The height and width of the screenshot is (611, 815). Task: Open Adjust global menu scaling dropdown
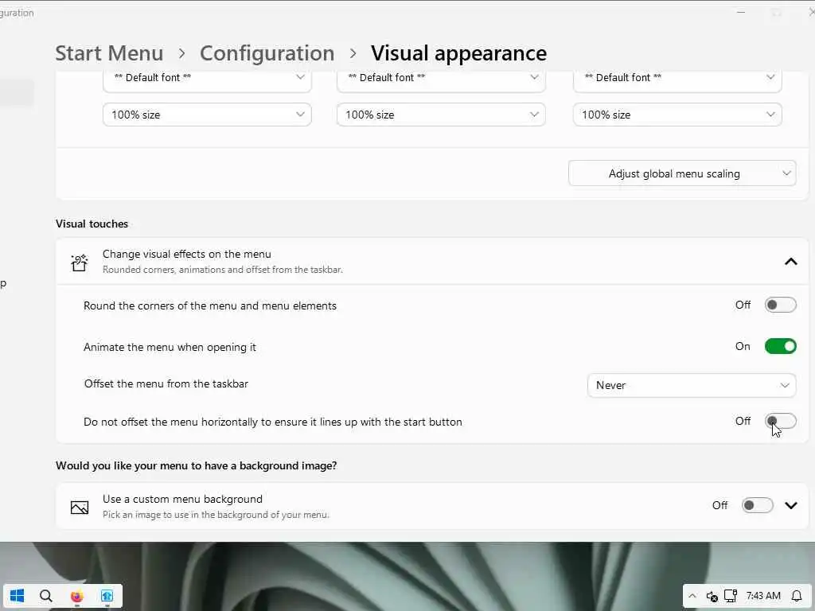click(x=682, y=173)
